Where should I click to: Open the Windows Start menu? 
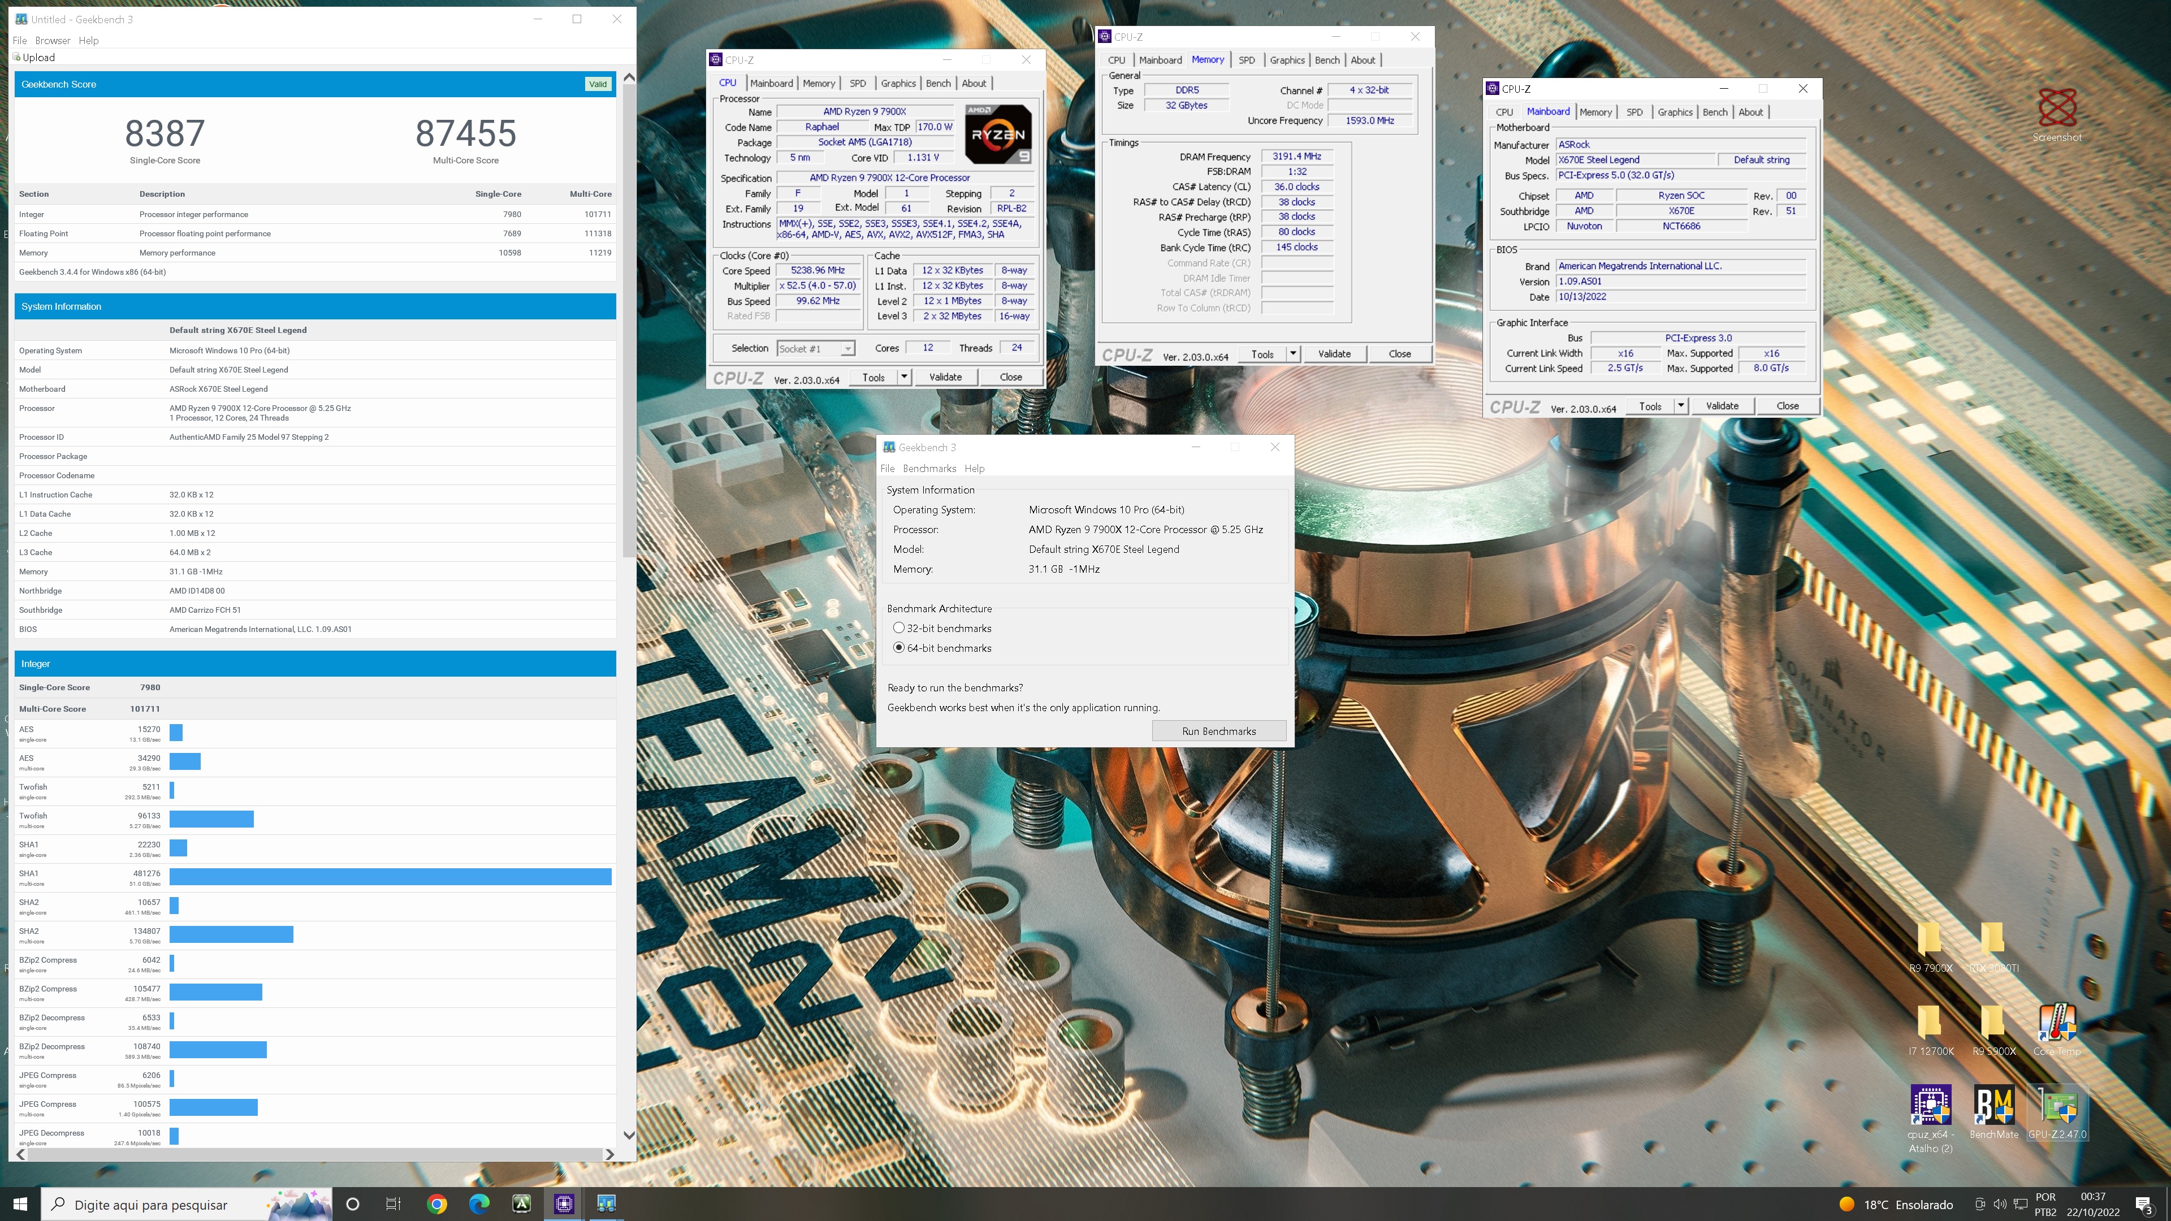tap(20, 1204)
